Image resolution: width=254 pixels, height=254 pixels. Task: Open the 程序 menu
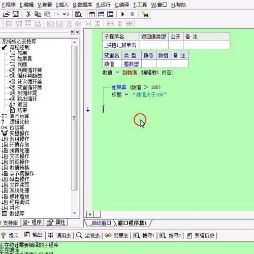point(9,5)
